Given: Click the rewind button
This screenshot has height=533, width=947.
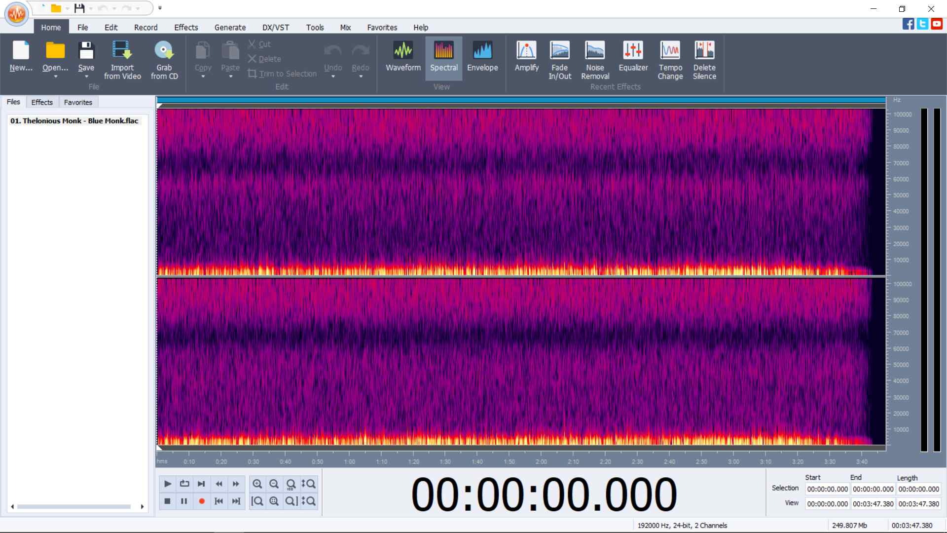Looking at the screenshot, I should pyautogui.click(x=219, y=484).
